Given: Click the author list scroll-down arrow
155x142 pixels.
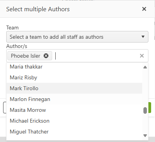Looking at the screenshot, I should pos(145,135).
